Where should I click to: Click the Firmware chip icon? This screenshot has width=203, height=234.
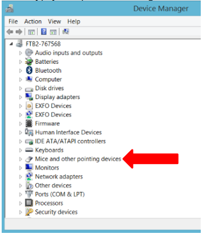29,123
